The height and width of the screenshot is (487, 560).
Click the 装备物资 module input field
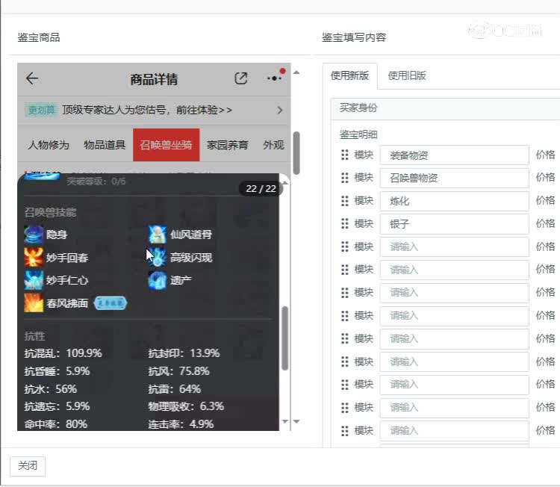click(x=454, y=155)
